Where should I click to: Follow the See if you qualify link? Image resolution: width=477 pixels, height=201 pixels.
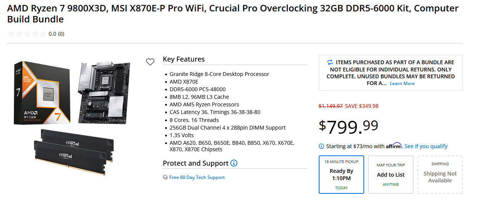tap(426, 146)
